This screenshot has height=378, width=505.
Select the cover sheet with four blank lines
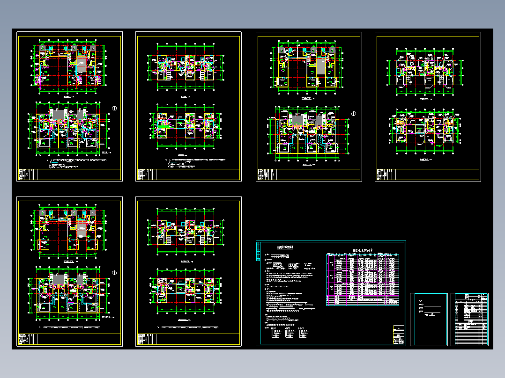click(x=429, y=319)
